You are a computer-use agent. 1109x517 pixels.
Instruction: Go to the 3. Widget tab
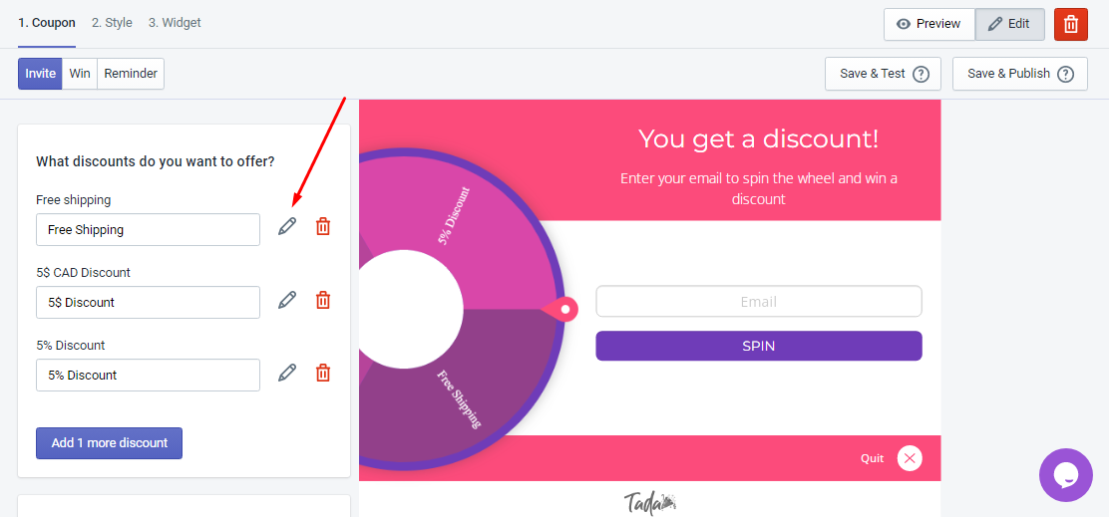tap(175, 23)
